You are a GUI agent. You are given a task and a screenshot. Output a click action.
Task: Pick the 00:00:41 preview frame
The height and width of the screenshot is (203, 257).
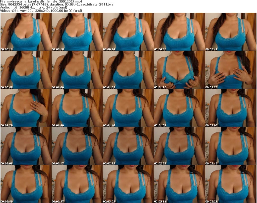click(231, 32)
